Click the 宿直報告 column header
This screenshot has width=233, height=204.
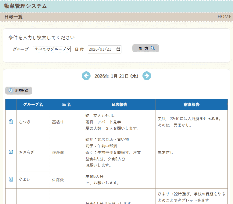tap(191, 105)
